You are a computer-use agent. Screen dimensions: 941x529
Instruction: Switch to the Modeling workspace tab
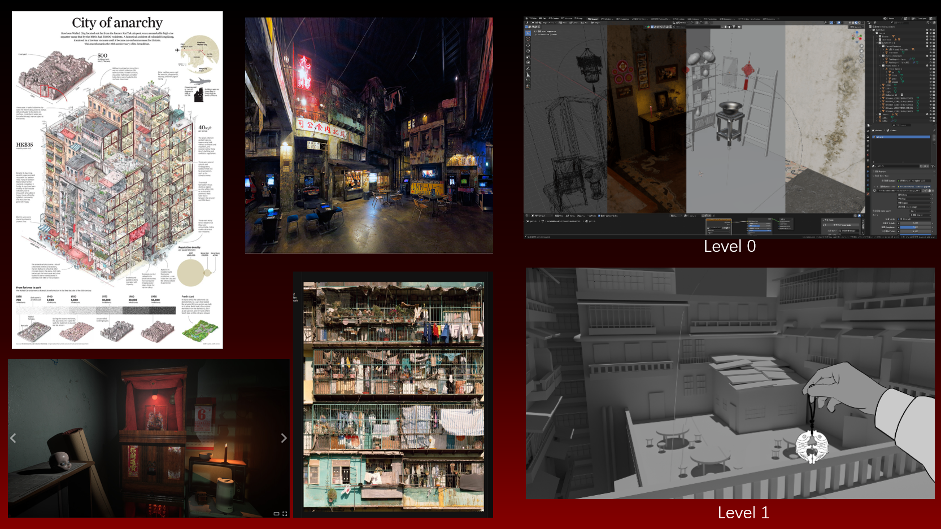coord(607,19)
